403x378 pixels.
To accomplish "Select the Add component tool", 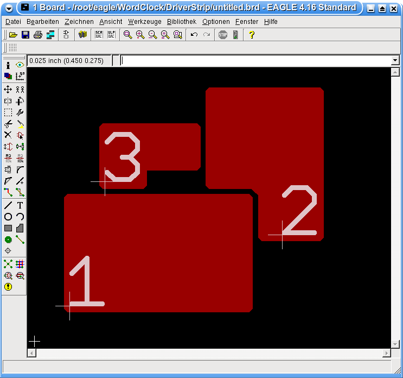I will (20, 135).
